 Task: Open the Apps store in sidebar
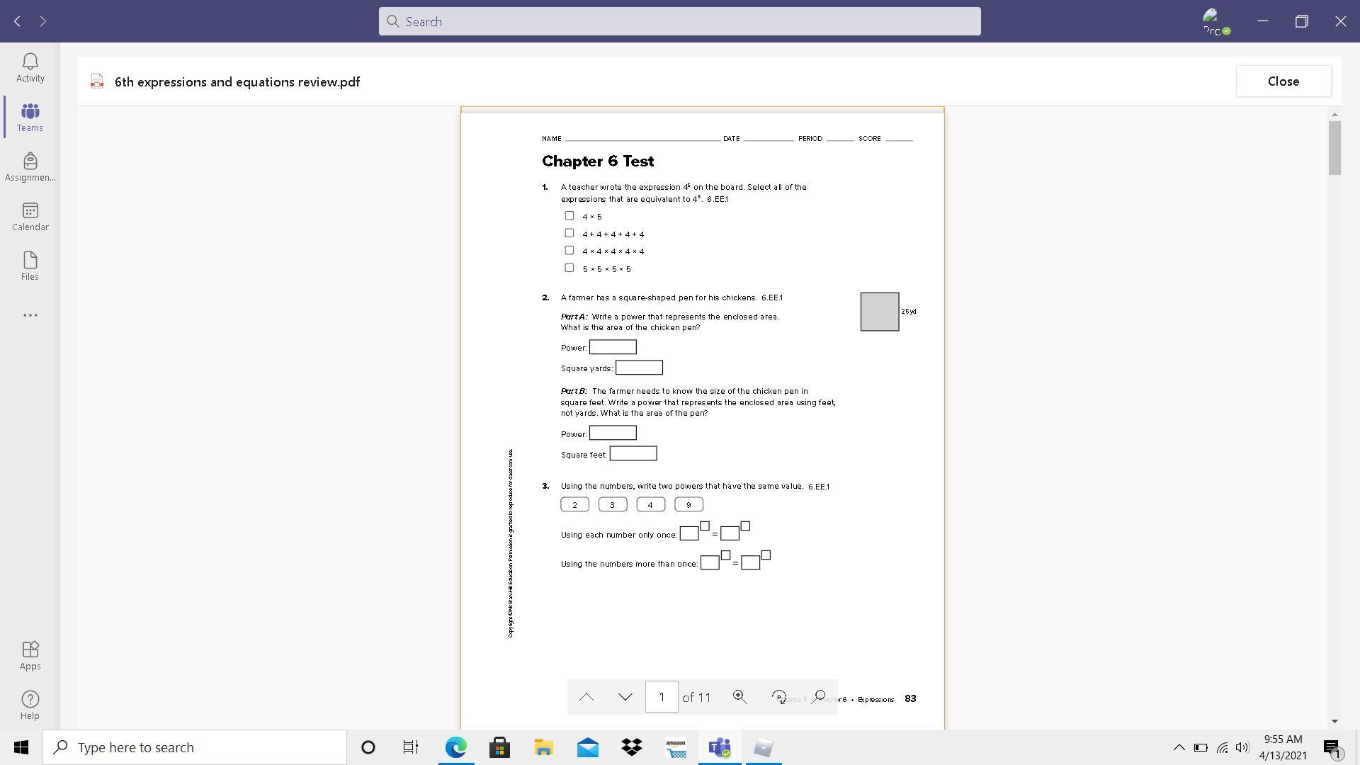(30, 655)
